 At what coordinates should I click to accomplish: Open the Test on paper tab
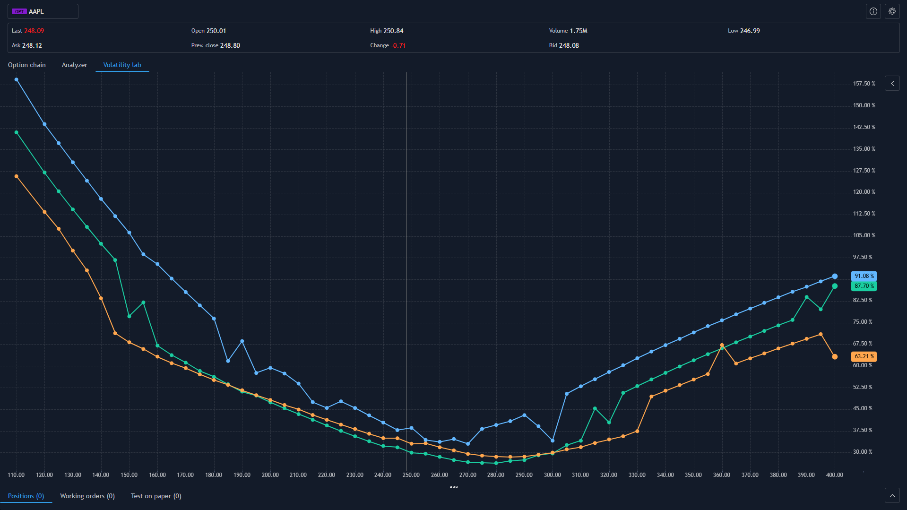point(155,496)
